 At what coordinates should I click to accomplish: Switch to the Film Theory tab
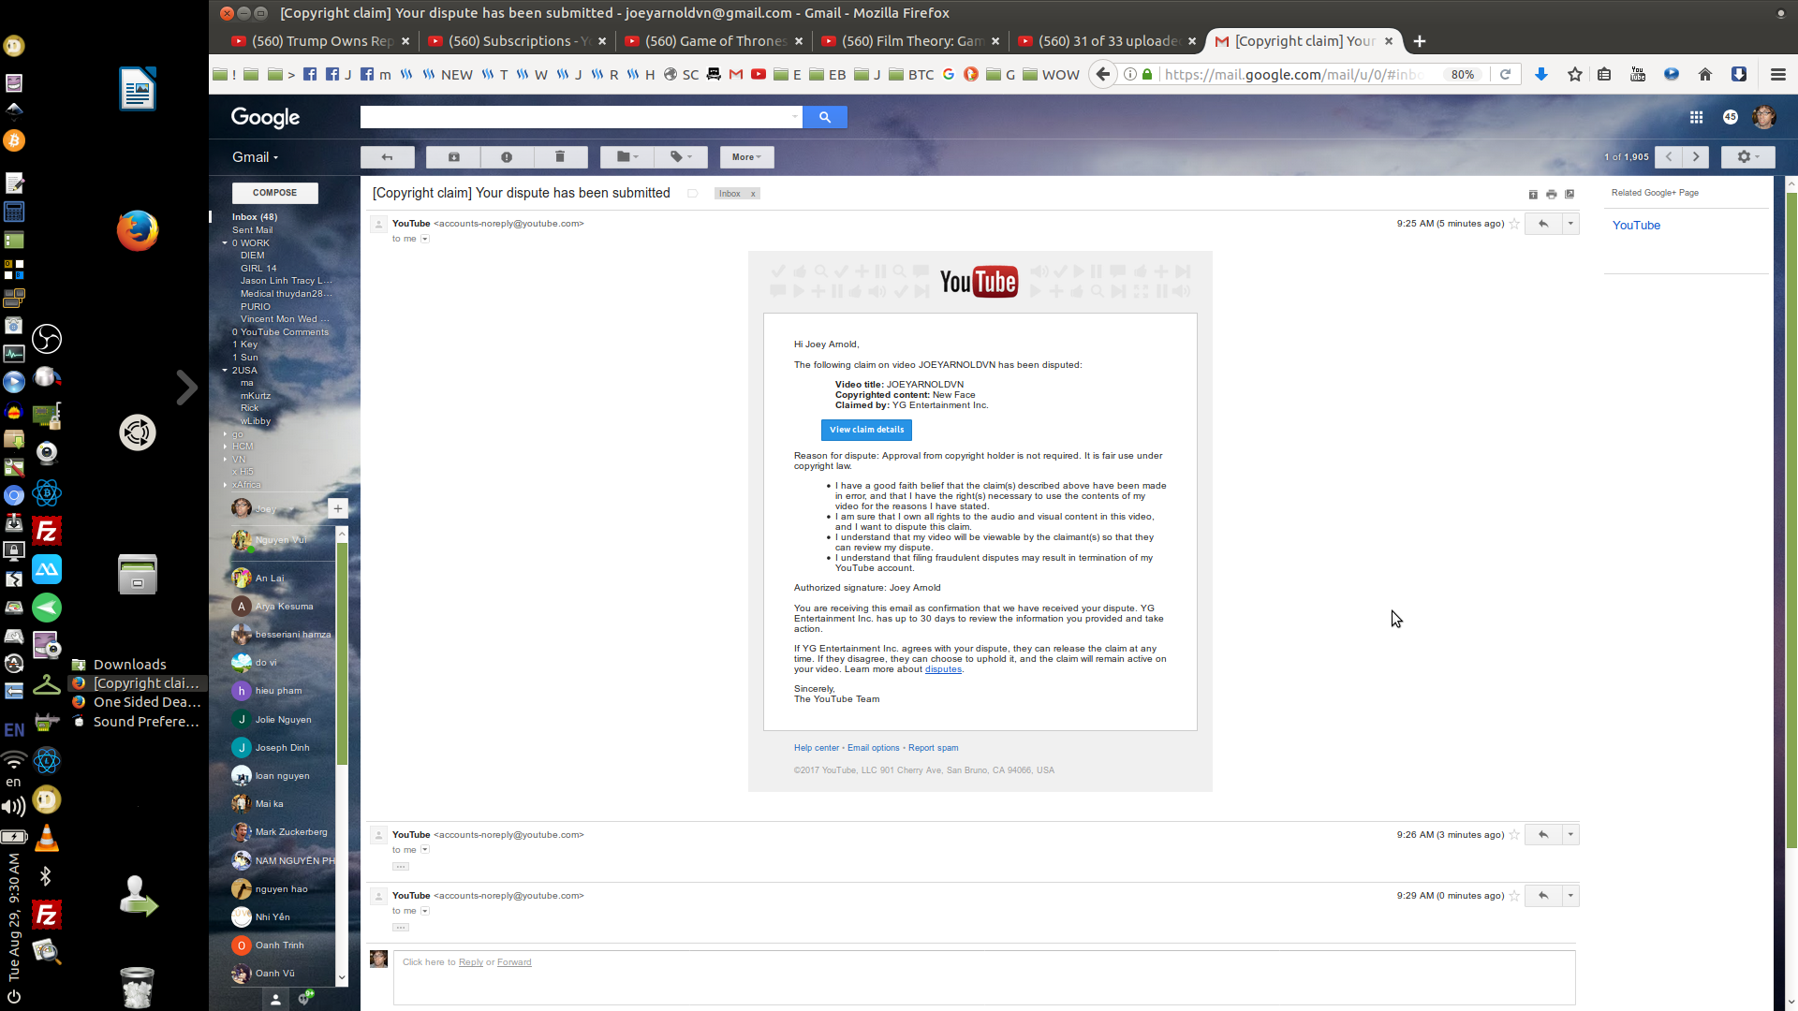[x=911, y=41]
